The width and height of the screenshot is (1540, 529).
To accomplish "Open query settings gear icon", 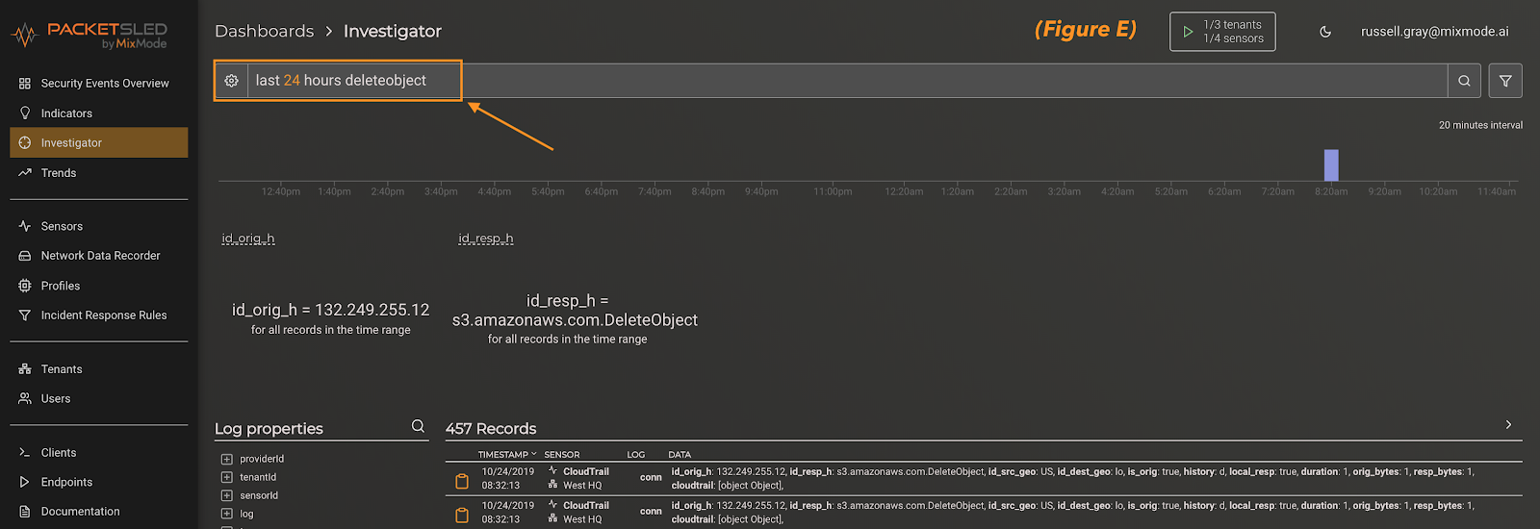I will click(x=231, y=81).
